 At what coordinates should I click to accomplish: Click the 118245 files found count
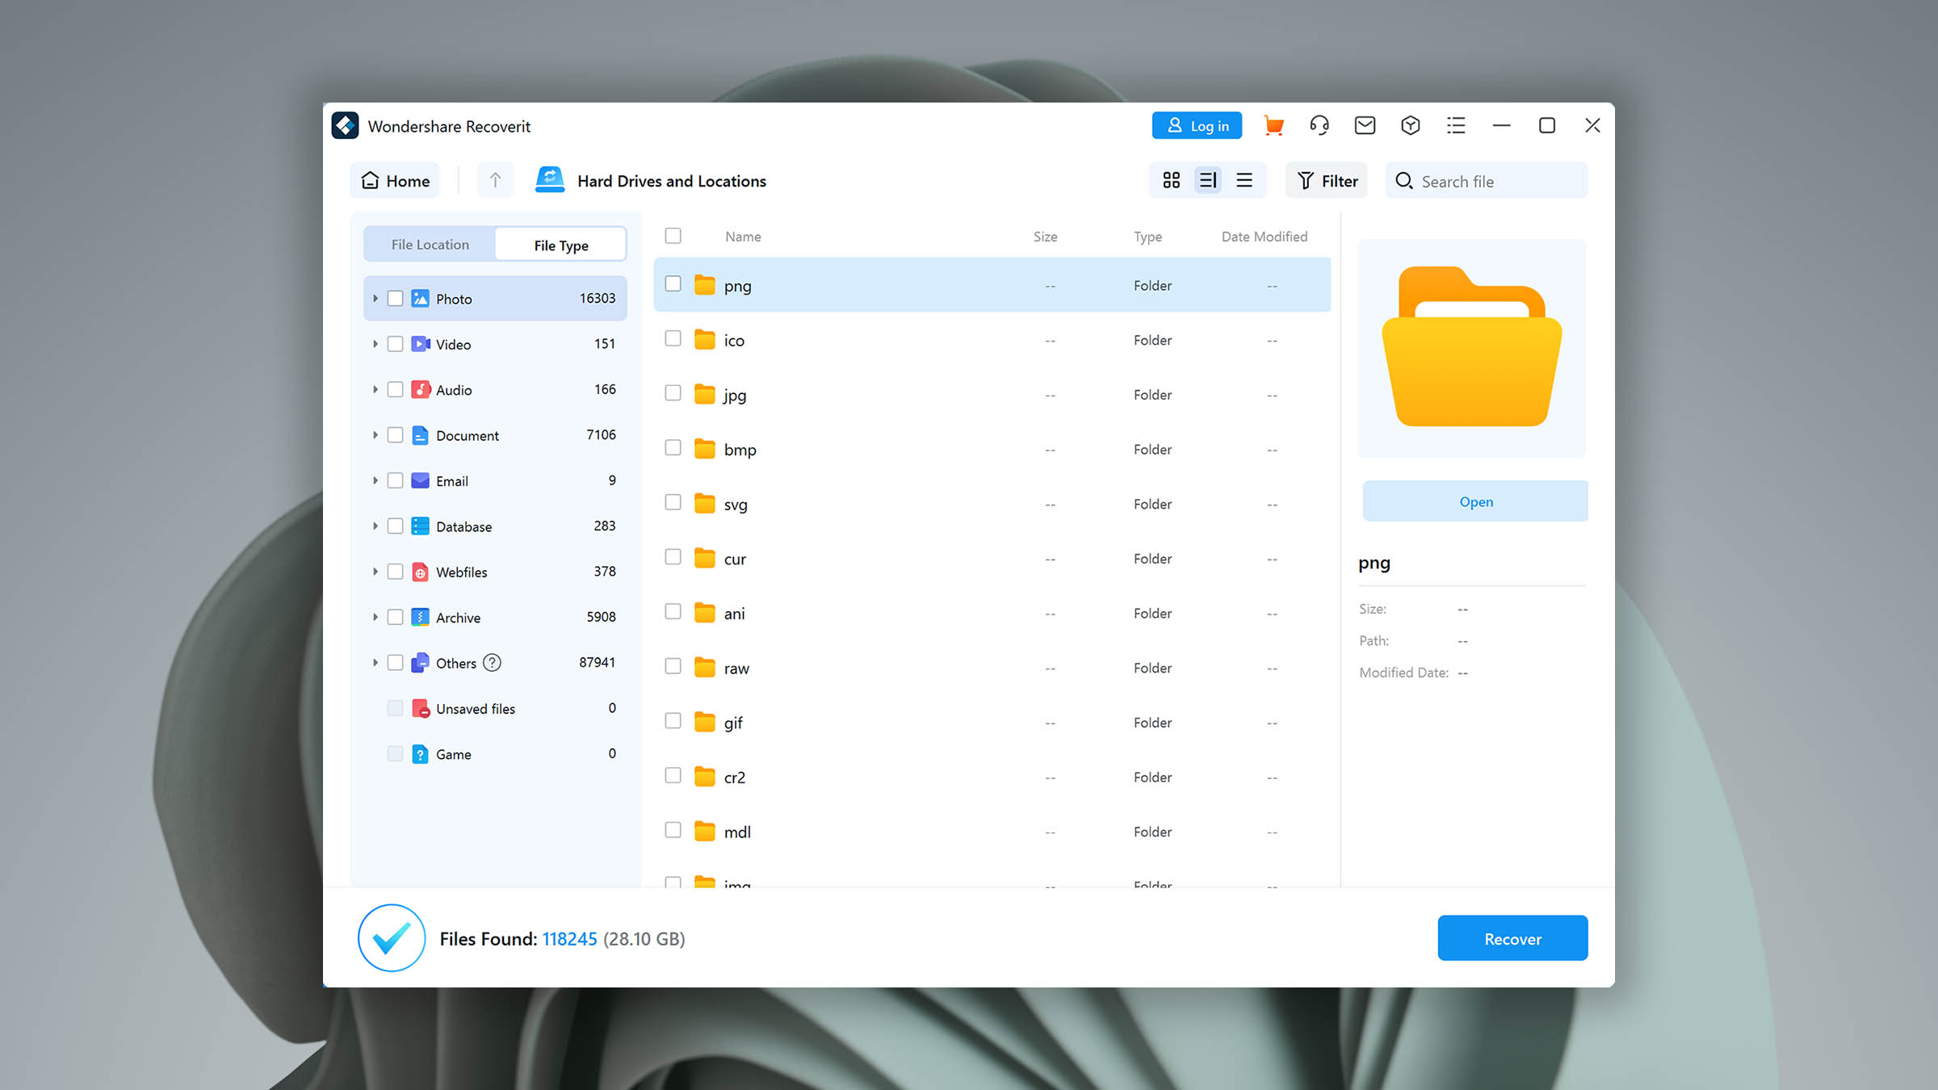pyautogui.click(x=569, y=939)
